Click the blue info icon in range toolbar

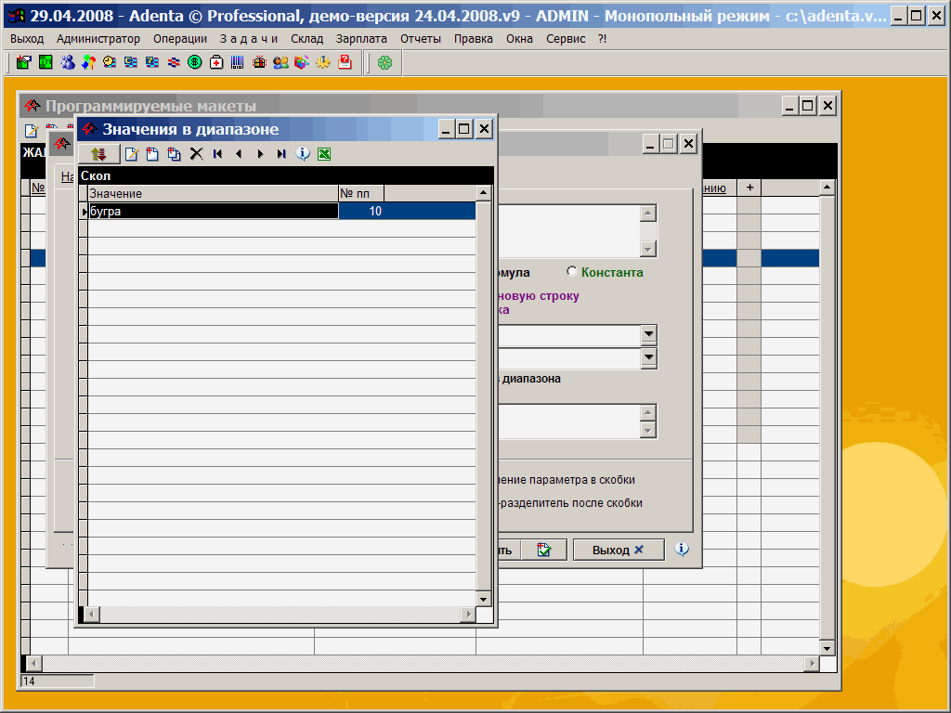303,154
